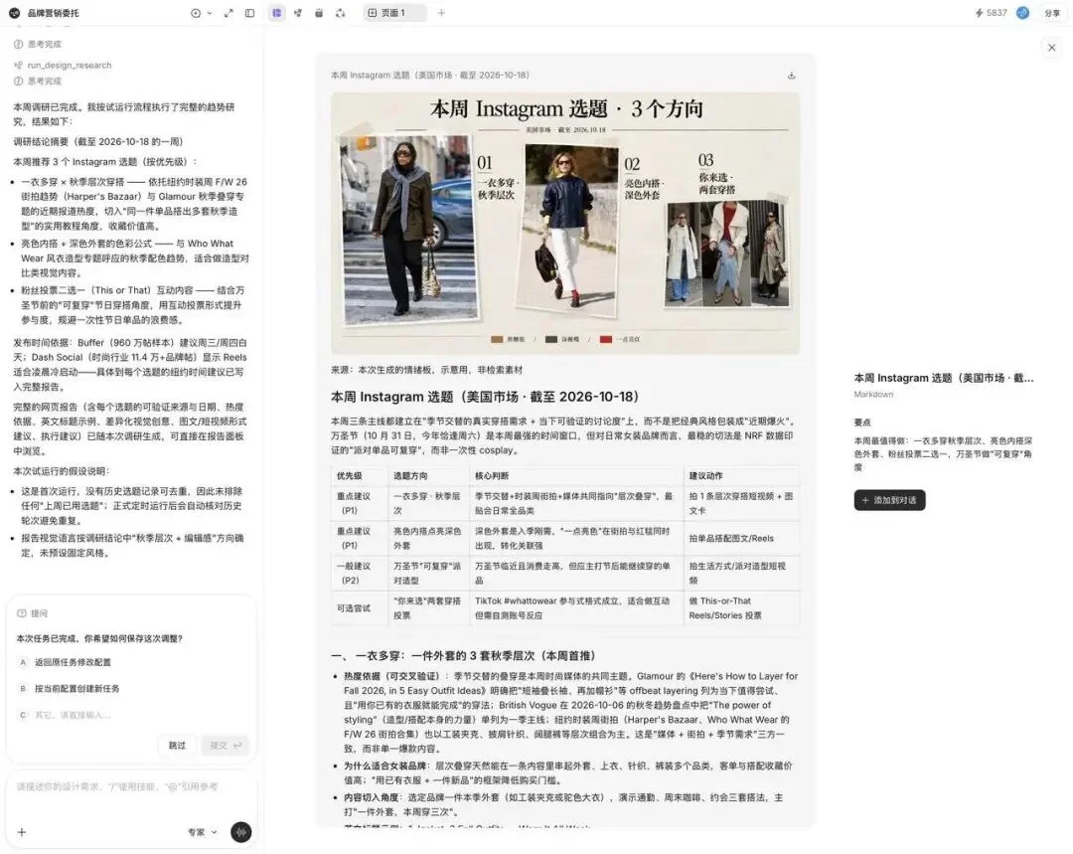Click the document header 本周 Instagram 选题 caption
The image size is (1073, 854).
click(430, 76)
